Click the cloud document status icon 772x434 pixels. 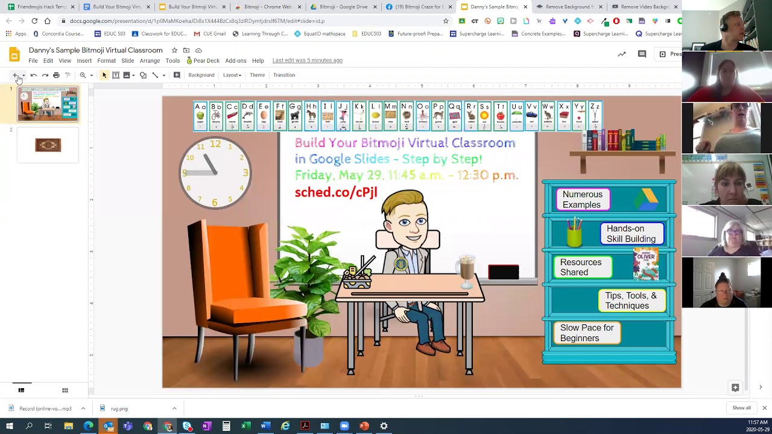point(198,50)
